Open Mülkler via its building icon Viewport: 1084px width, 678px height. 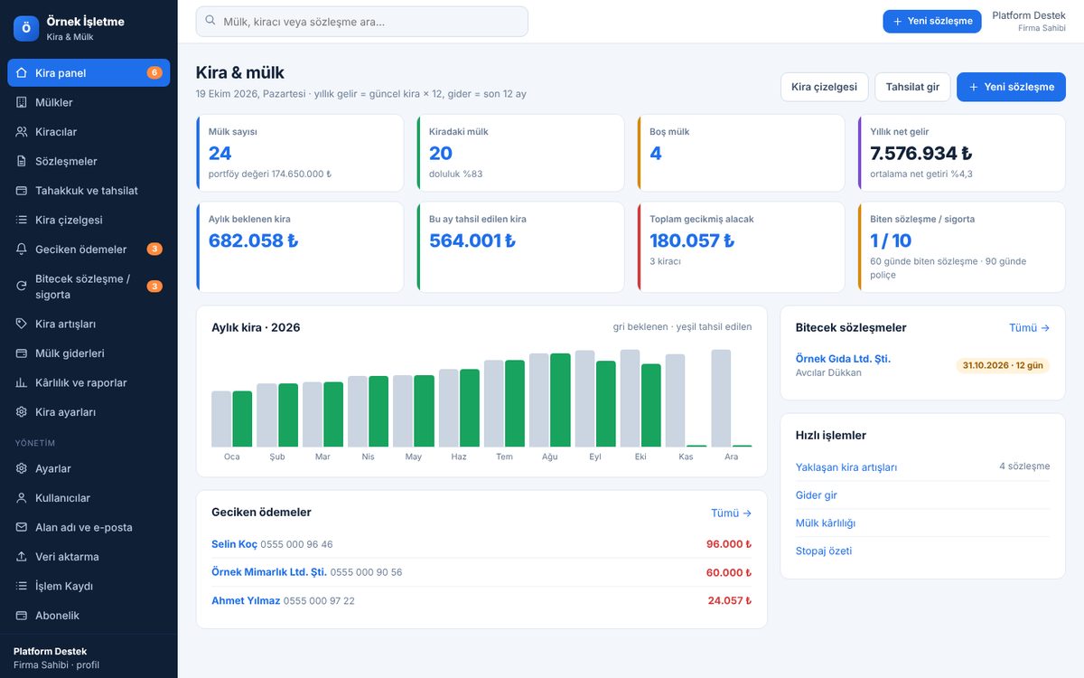tap(22, 102)
